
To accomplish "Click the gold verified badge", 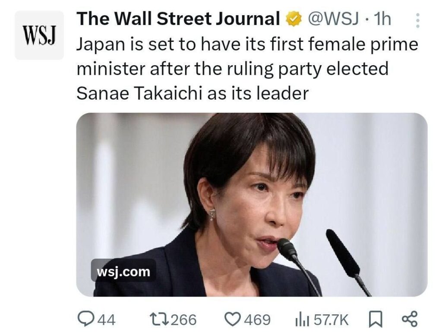I will tap(293, 19).
